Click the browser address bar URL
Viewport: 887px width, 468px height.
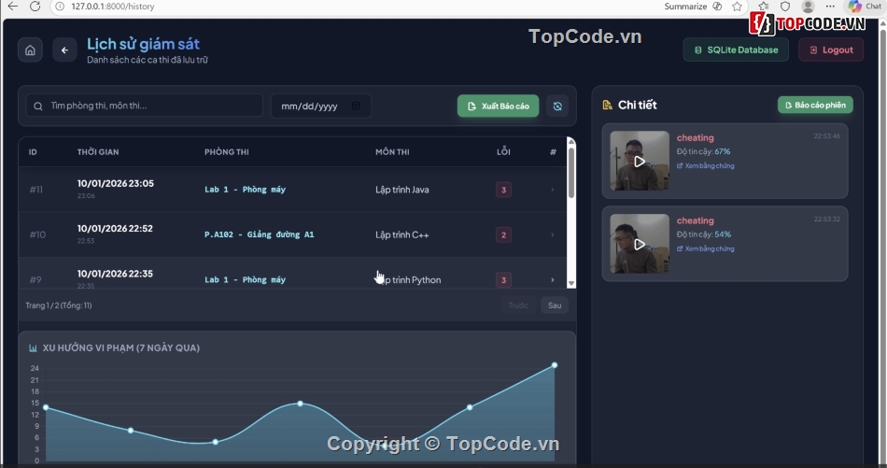coord(113,7)
